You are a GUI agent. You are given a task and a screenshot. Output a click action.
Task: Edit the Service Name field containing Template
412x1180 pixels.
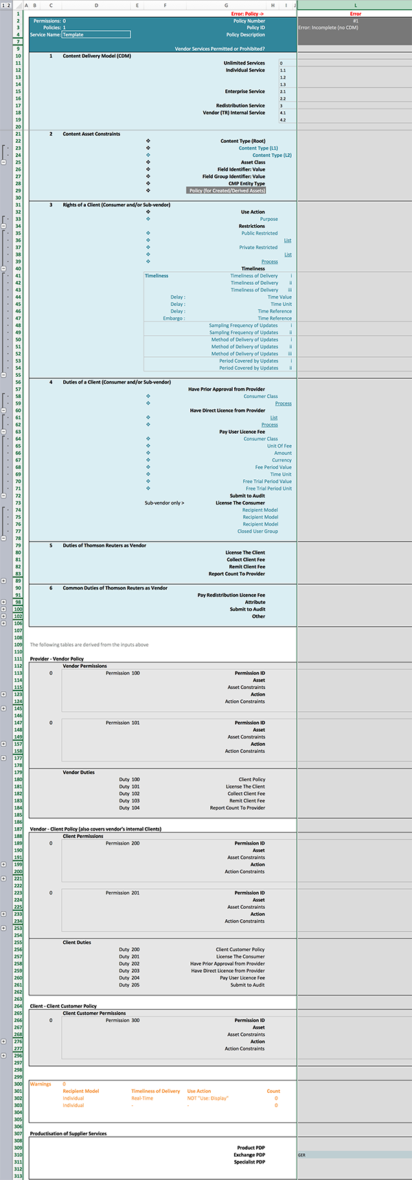96,34
